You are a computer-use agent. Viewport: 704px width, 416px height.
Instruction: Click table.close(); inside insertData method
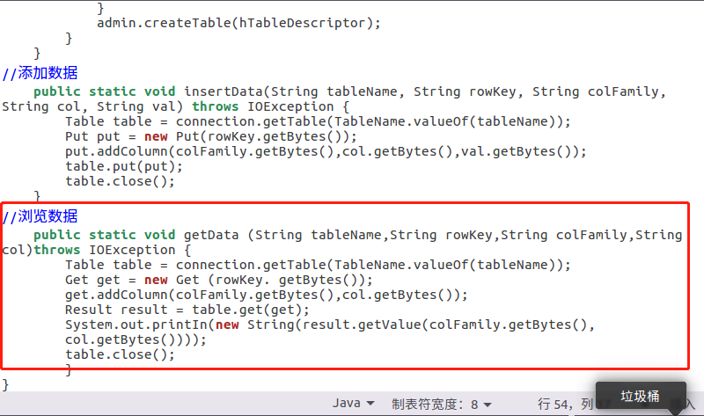coord(120,181)
